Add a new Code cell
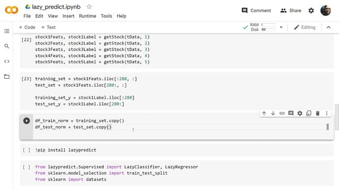This screenshot has height=190, width=339. coord(27,27)
